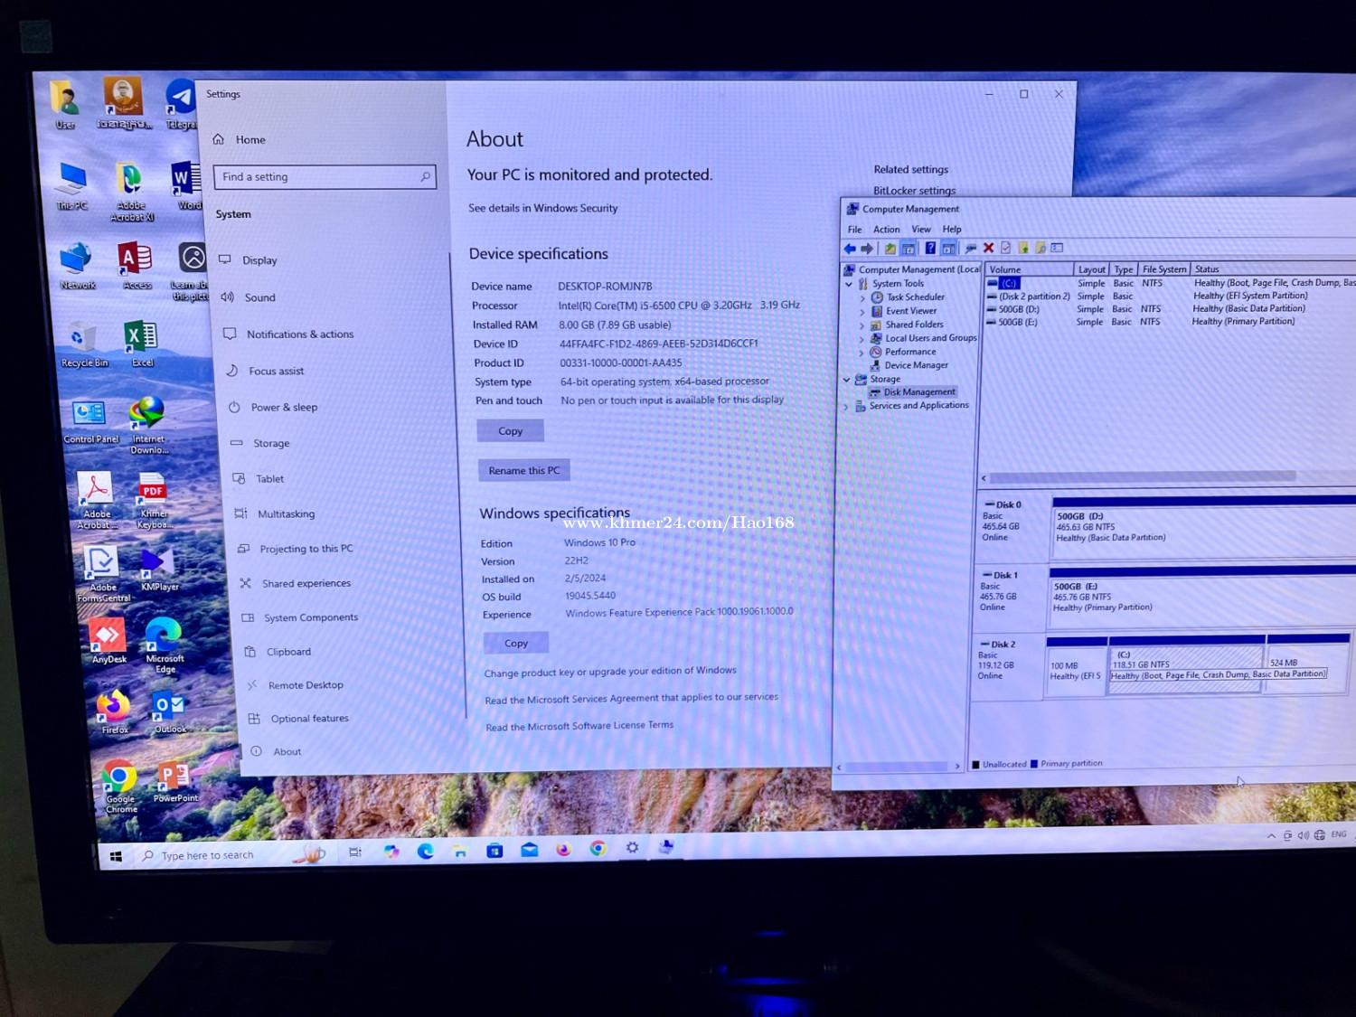Expand Services and Applications node arrow

pyautogui.click(x=846, y=407)
